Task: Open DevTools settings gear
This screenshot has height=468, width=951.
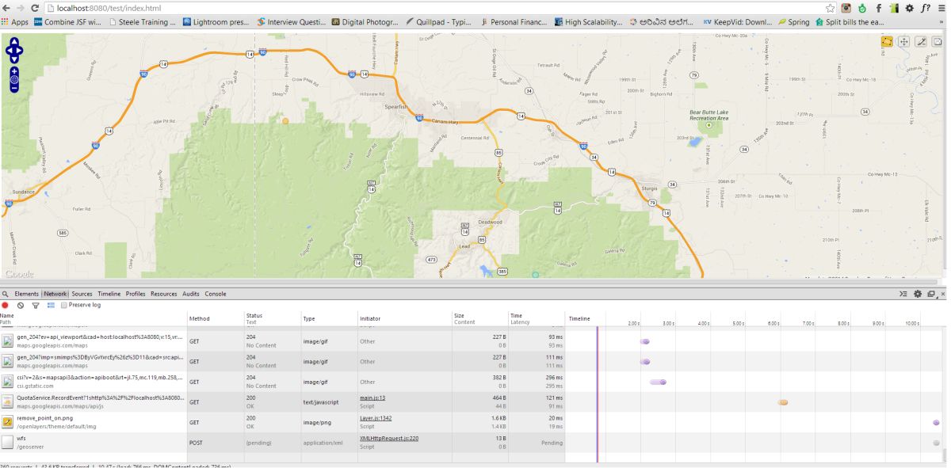Action: pos(918,294)
